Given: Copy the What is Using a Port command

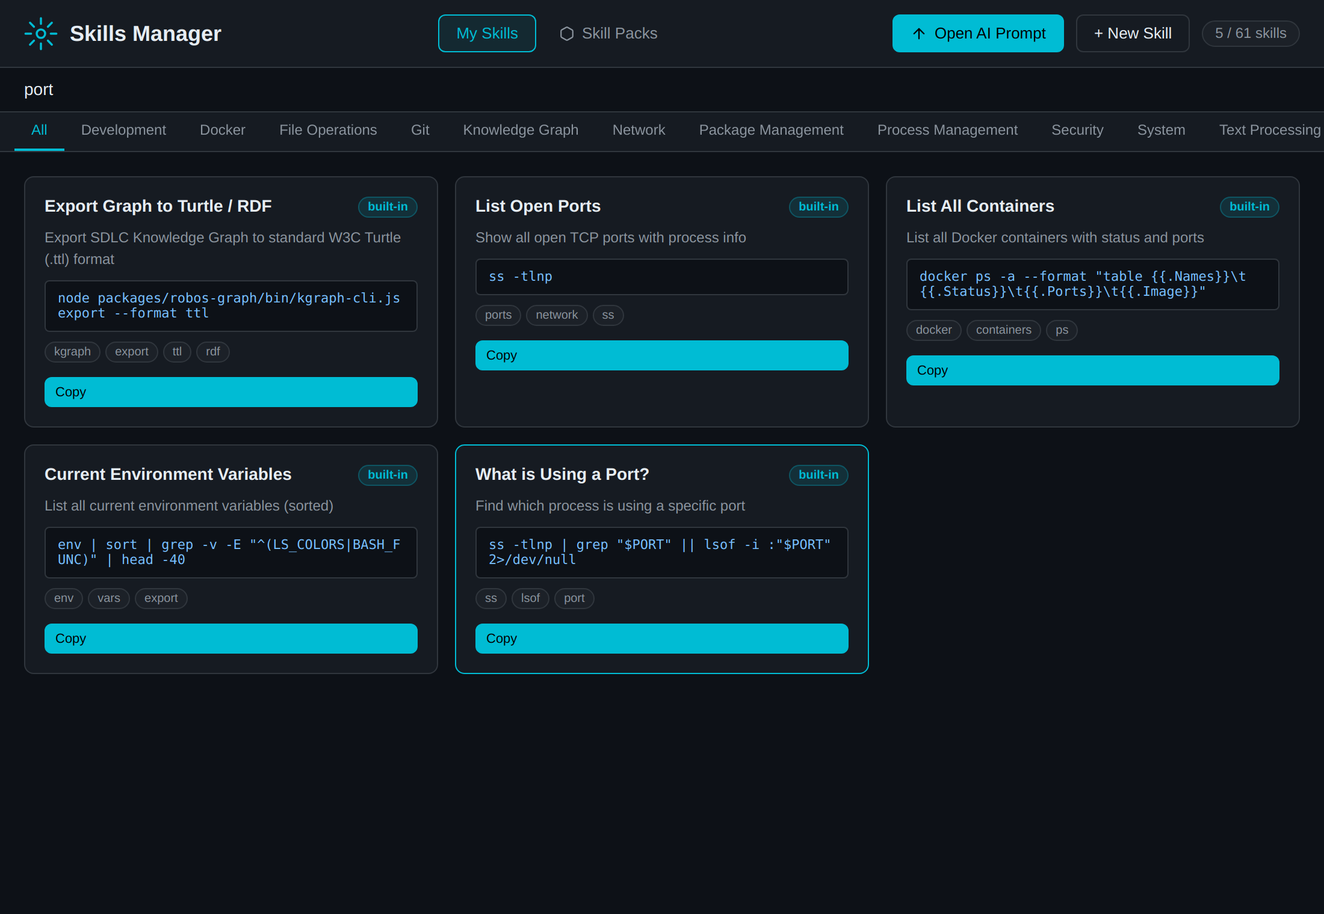Looking at the screenshot, I should tap(662, 639).
